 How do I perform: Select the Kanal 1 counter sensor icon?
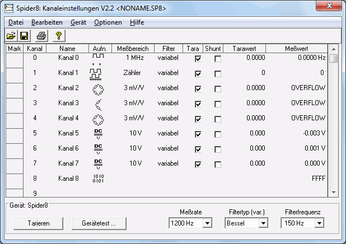click(x=98, y=73)
